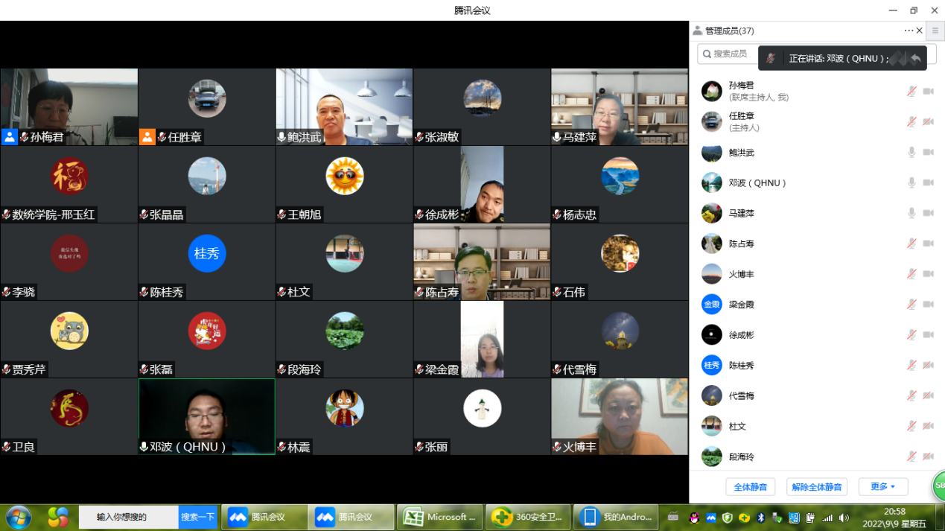This screenshot has width=945, height=531.
Task: Open Microsoft Excel from the taskbar
Action: pos(439,517)
